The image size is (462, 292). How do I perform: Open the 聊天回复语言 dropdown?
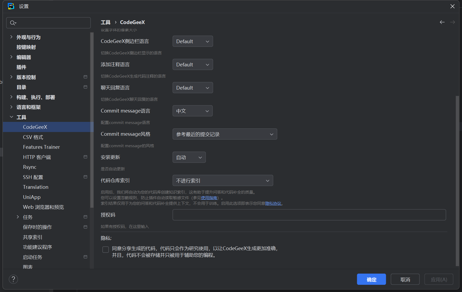(193, 88)
